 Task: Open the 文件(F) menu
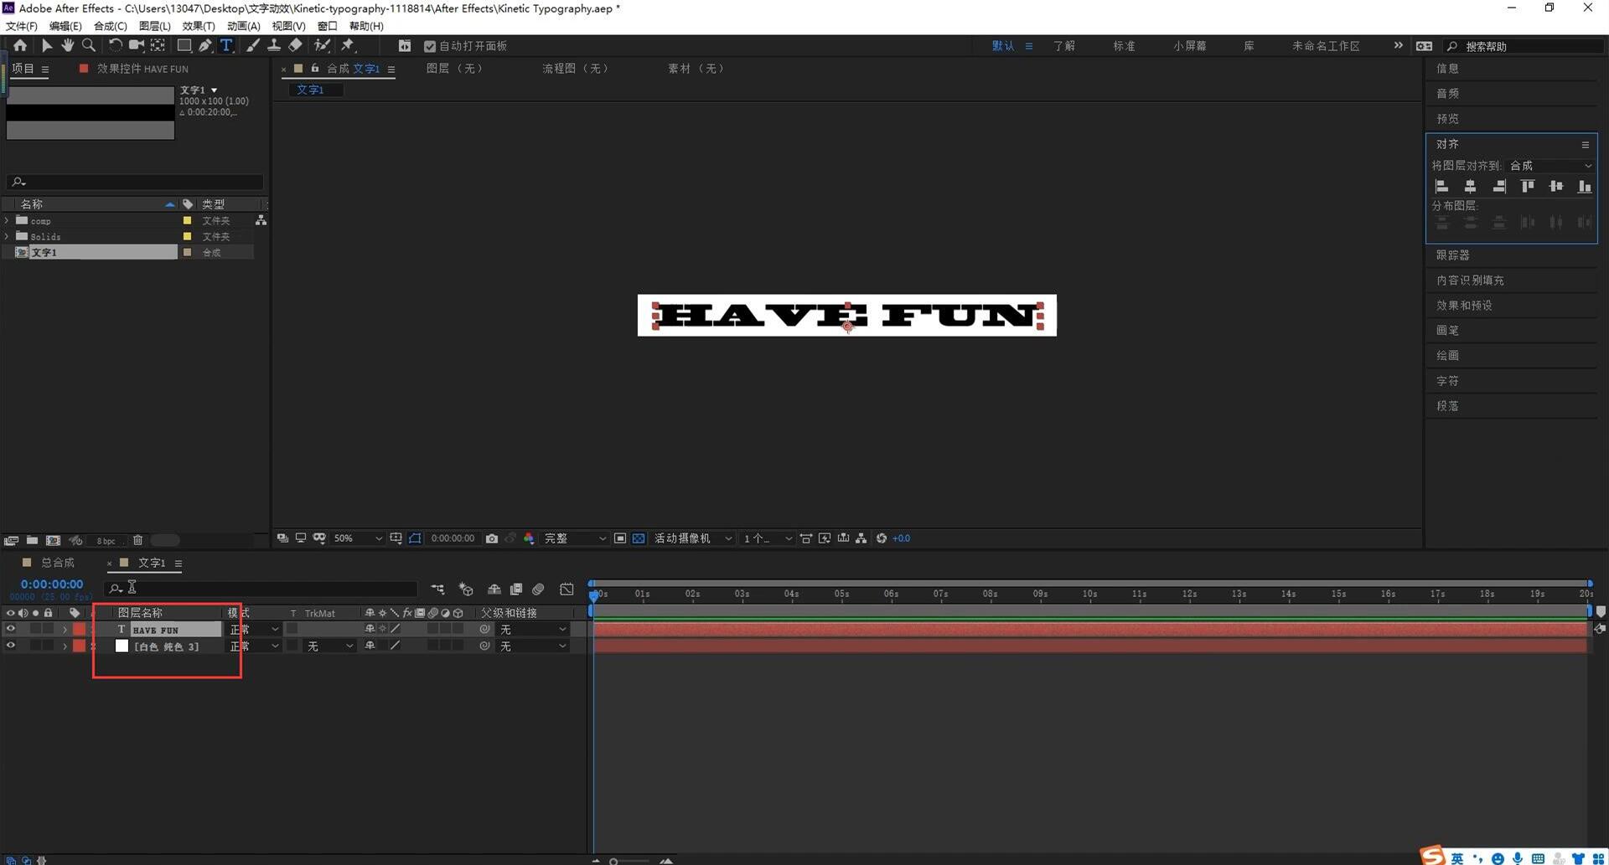[22, 26]
